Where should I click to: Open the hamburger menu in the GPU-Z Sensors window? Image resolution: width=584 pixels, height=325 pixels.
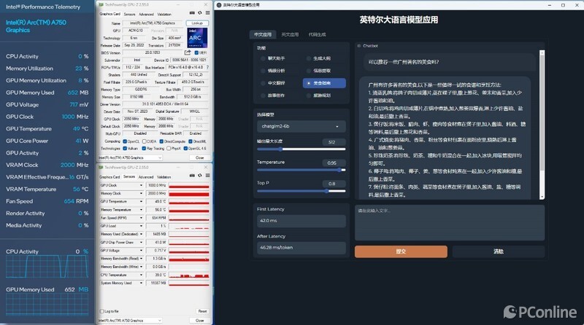(x=207, y=176)
